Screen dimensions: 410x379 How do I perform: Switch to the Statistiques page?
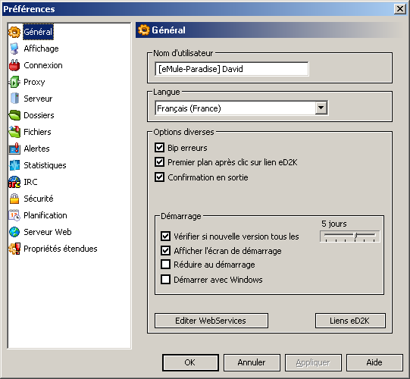45,165
